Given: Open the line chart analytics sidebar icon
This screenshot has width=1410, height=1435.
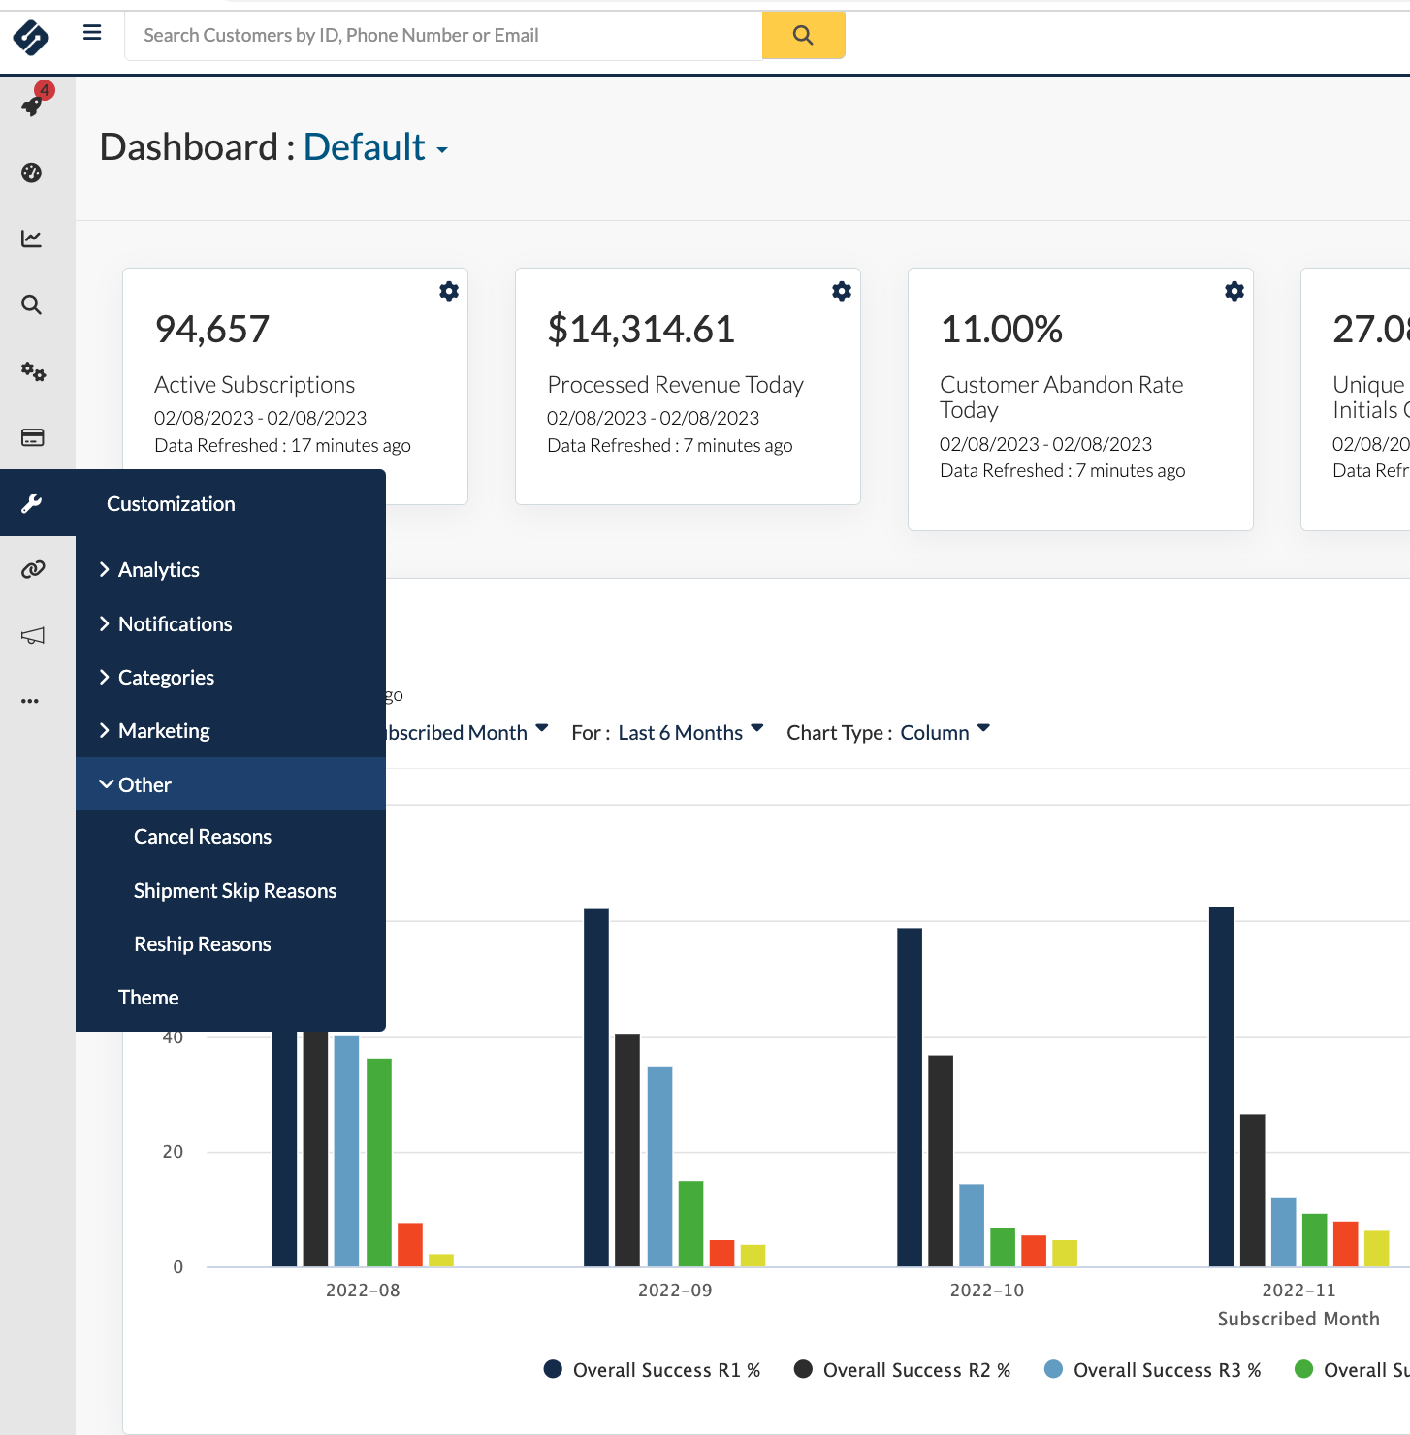Looking at the screenshot, I should tap(32, 239).
